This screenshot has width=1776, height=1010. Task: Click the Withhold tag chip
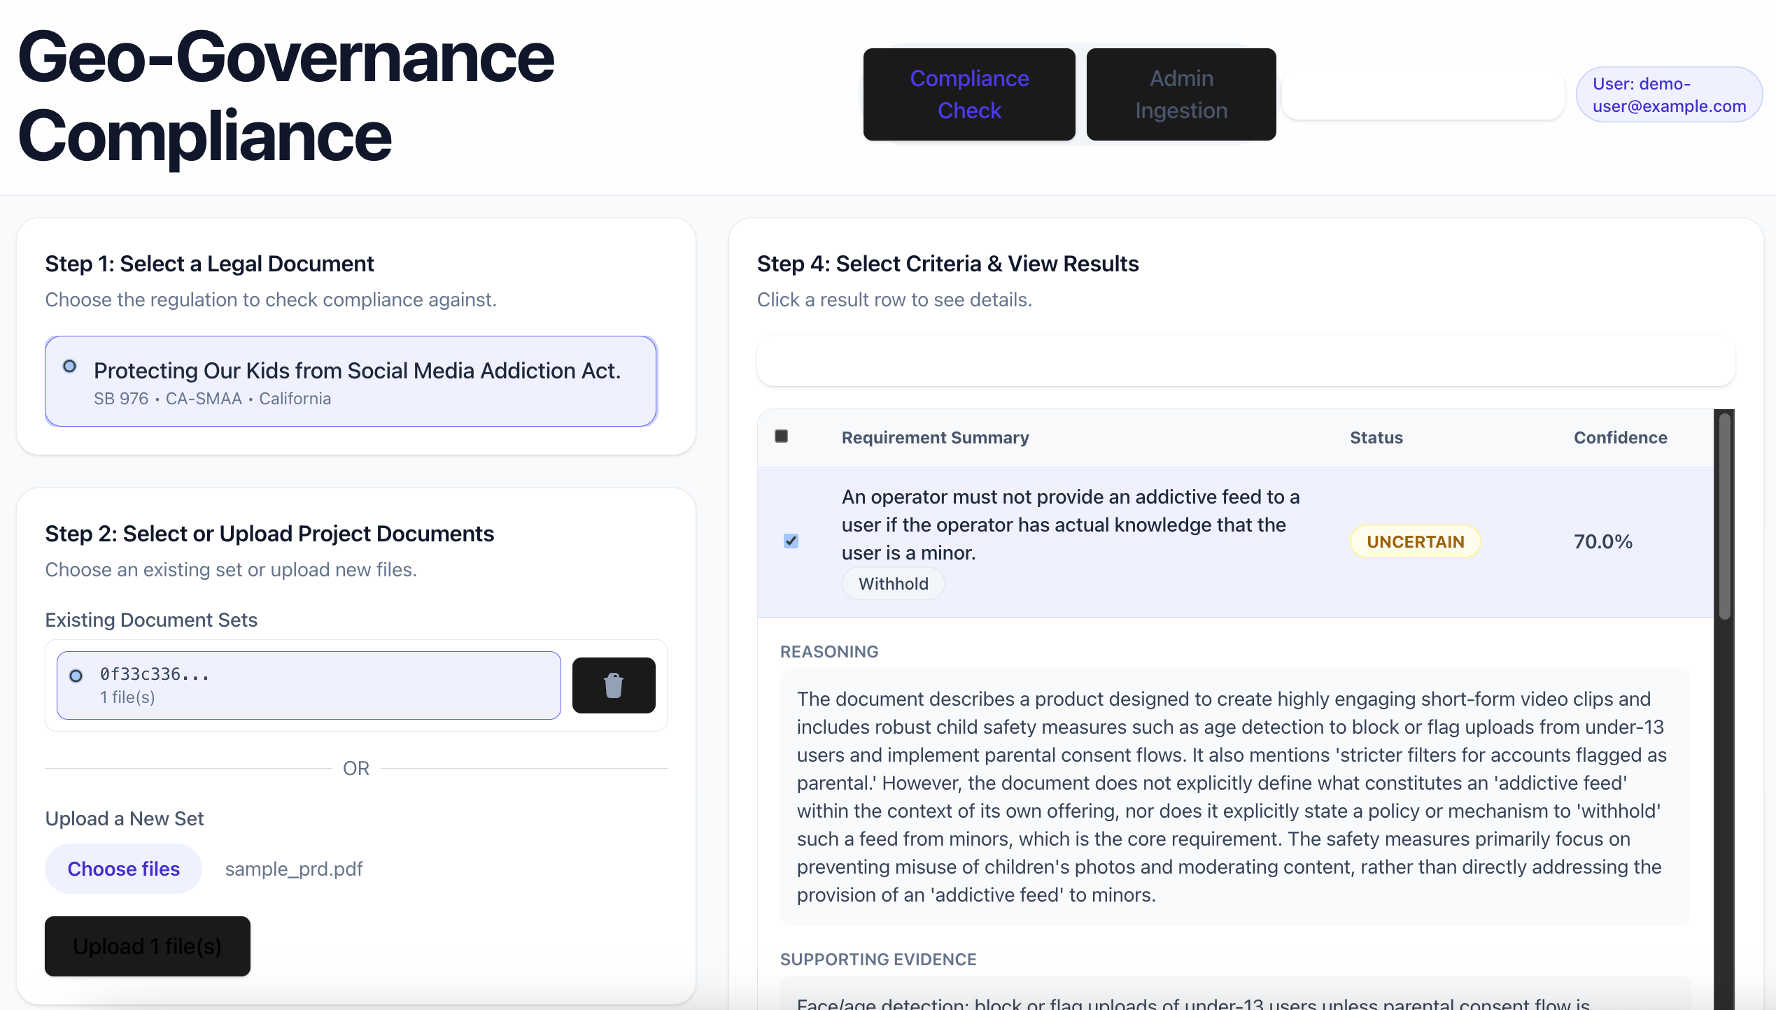[x=893, y=583]
